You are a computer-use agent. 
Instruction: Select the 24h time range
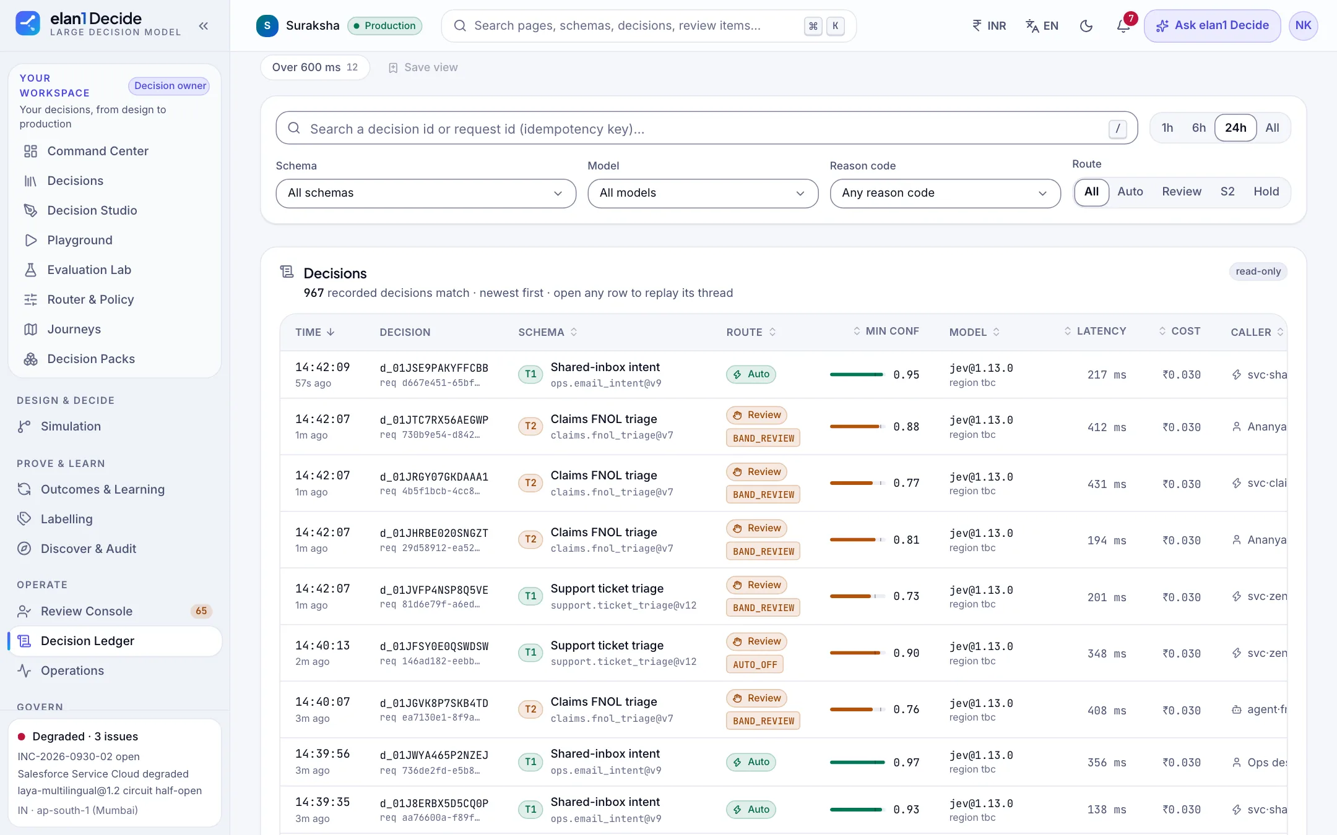1235,128
